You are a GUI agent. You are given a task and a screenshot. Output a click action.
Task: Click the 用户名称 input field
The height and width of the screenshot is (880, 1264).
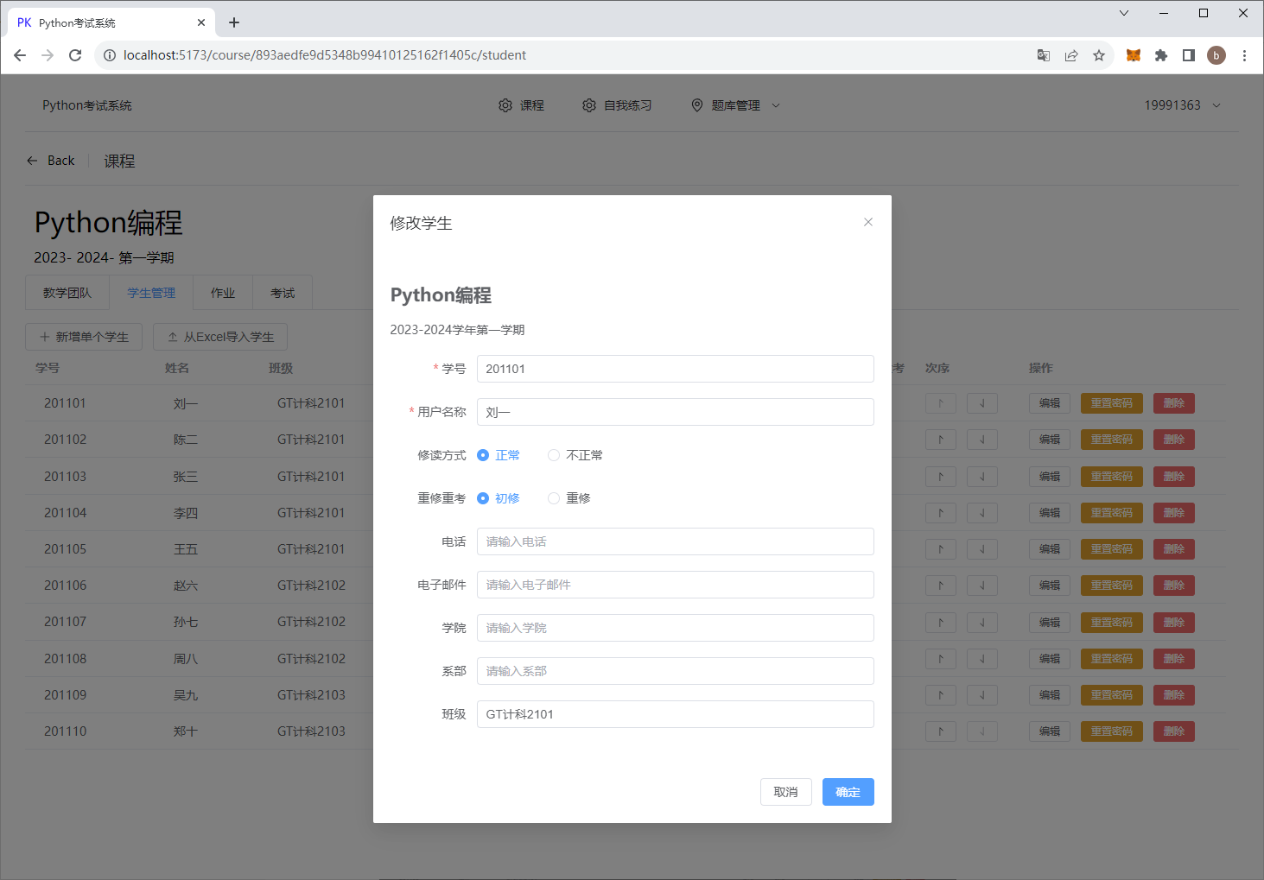click(675, 412)
